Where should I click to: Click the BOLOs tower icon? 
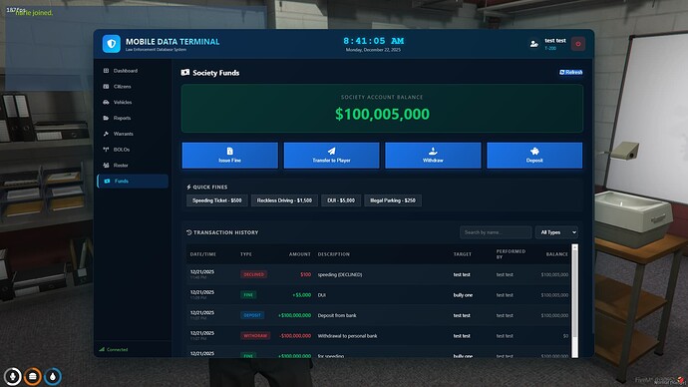coord(106,150)
